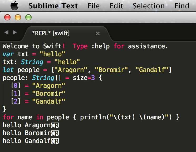Click the 'people: String[] = size=3' line
Image resolution: width=196 pixels, height=152 pixels.
[52, 78]
